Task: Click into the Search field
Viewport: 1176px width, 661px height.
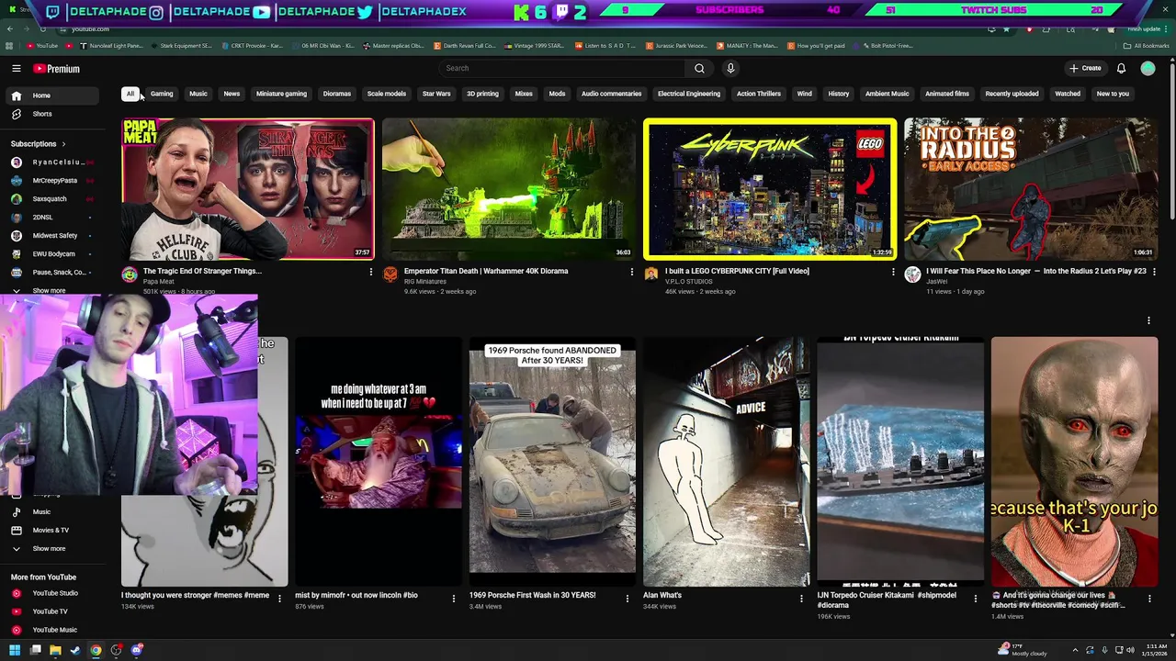Action: tap(562, 68)
